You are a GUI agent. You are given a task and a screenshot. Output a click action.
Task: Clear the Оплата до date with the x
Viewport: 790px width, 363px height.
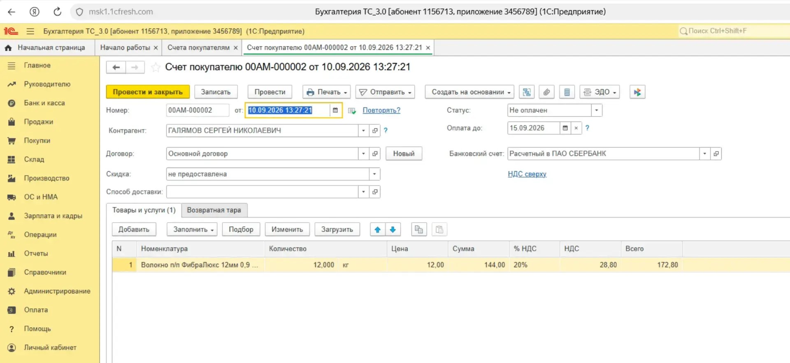tap(576, 128)
